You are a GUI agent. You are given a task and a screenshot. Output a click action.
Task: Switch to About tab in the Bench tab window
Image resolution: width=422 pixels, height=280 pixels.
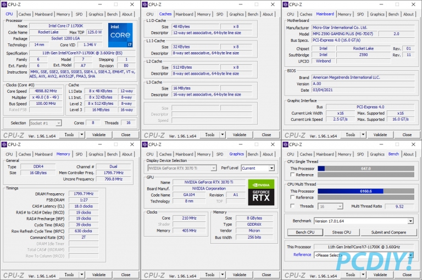[x=408, y=154]
